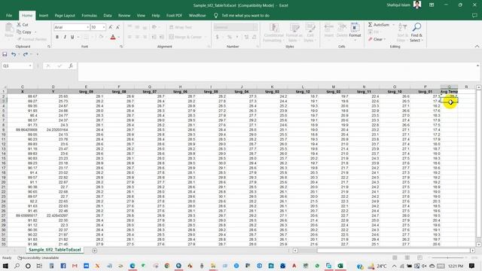Viewport: 482px width, 271px height.
Task: Click the Increase Font Size icon
Action: [x=111, y=27]
